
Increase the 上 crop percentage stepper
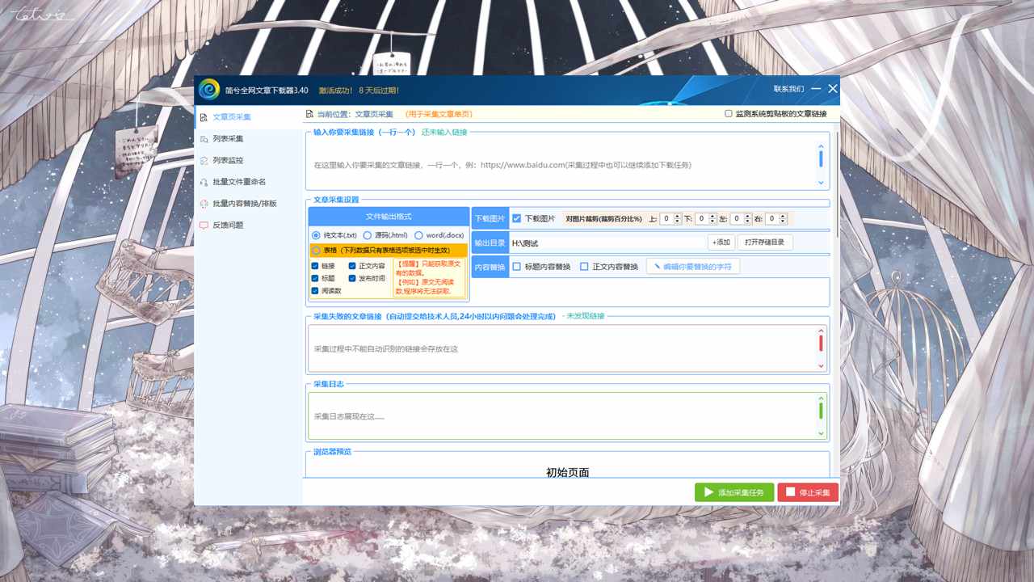pos(677,216)
